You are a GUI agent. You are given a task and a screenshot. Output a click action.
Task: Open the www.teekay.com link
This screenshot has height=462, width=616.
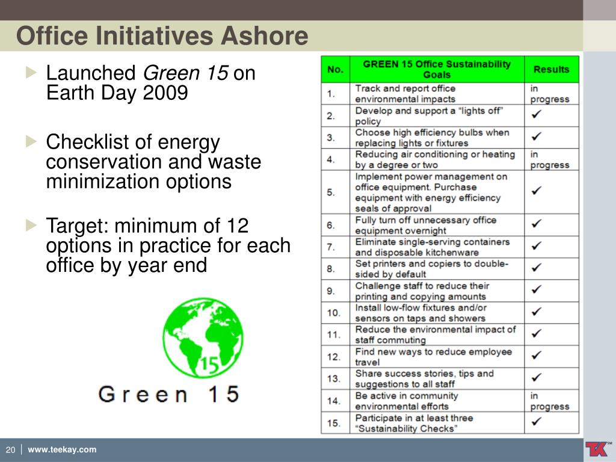pos(62,449)
